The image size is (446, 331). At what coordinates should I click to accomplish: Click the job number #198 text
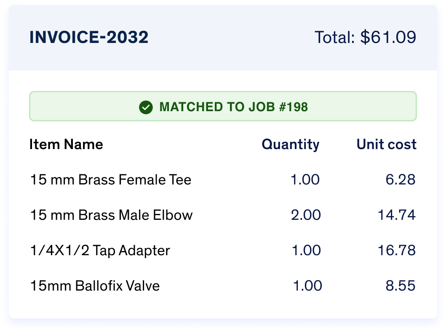(x=294, y=107)
